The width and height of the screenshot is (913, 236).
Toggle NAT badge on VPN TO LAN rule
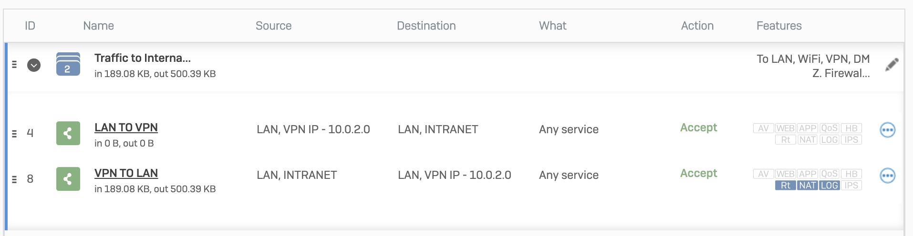coord(808,186)
